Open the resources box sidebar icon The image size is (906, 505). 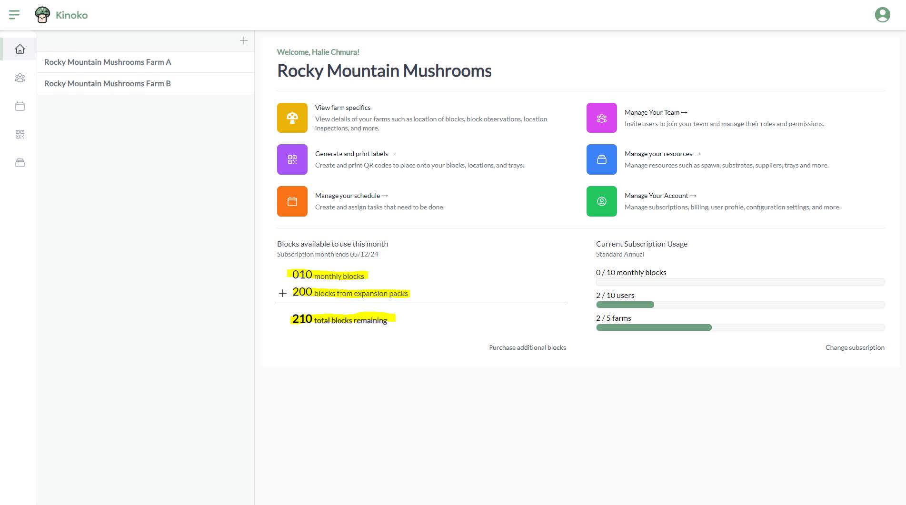[x=20, y=163]
